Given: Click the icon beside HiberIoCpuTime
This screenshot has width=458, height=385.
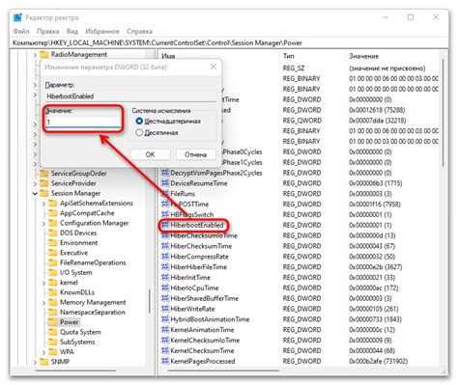Looking at the screenshot, I should (x=165, y=288).
